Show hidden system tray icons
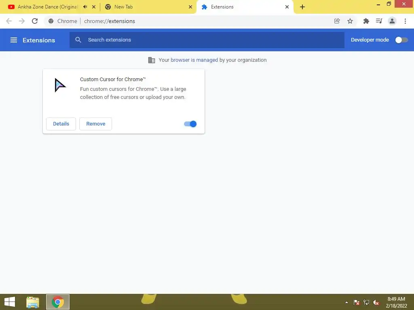The image size is (414, 310). 346,302
